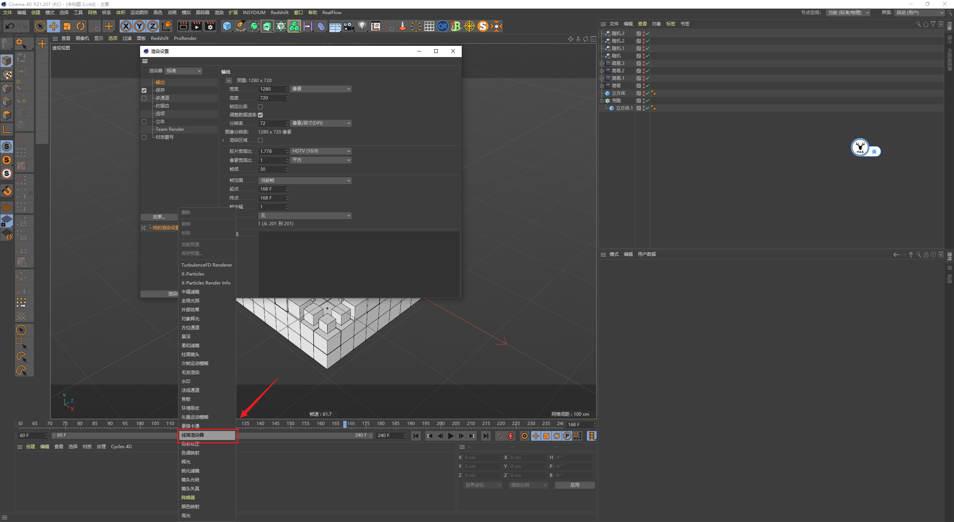Toggle the X axis lock icon

(x=126, y=26)
